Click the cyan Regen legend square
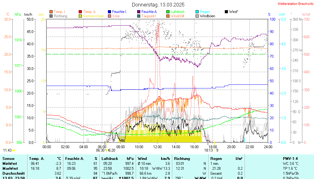Viewport: 314px width, 179px height. point(197,12)
